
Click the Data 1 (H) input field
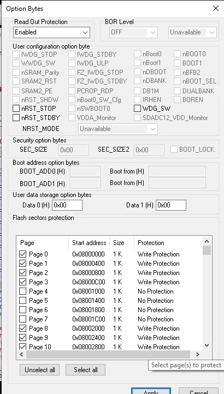171,205
